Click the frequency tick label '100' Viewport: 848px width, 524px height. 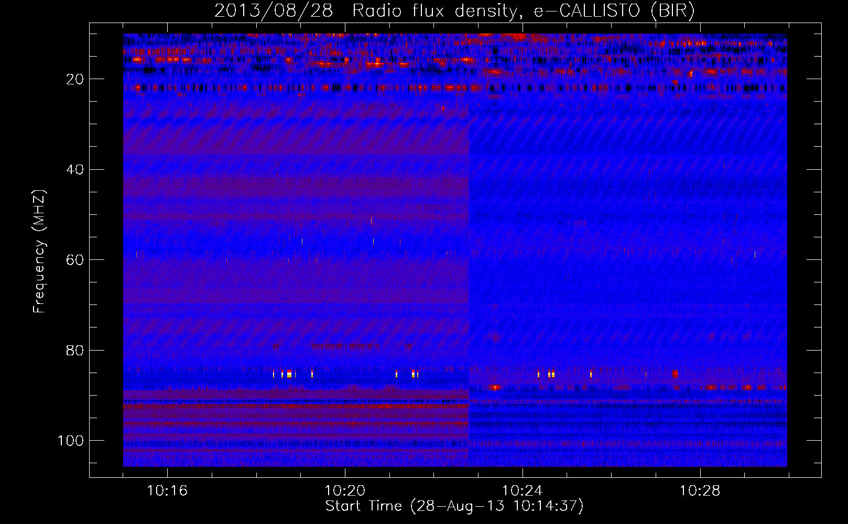[x=71, y=441]
